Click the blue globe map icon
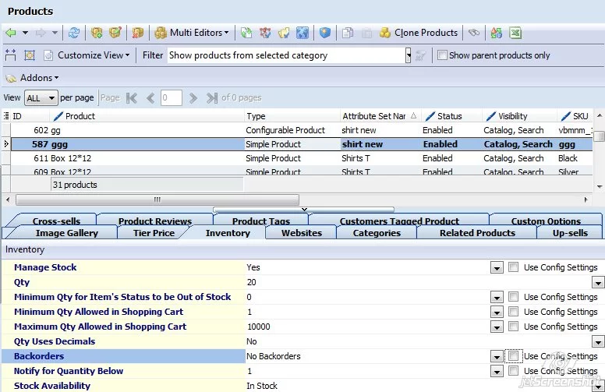 302,34
